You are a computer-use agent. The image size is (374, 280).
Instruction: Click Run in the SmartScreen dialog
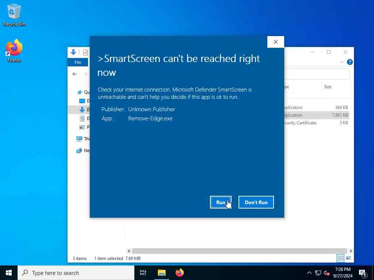[221, 202]
